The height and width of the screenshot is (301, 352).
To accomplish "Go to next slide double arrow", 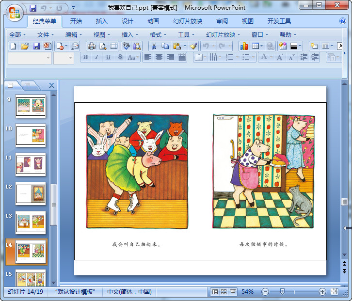I will (x=344, y=271).
